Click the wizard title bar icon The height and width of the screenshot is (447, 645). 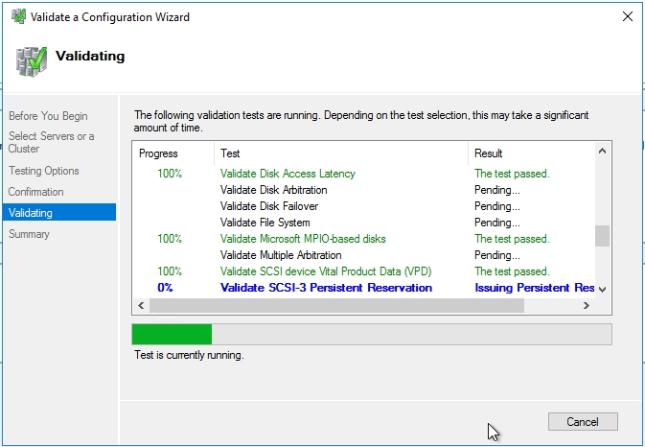[x=18, y=16]
